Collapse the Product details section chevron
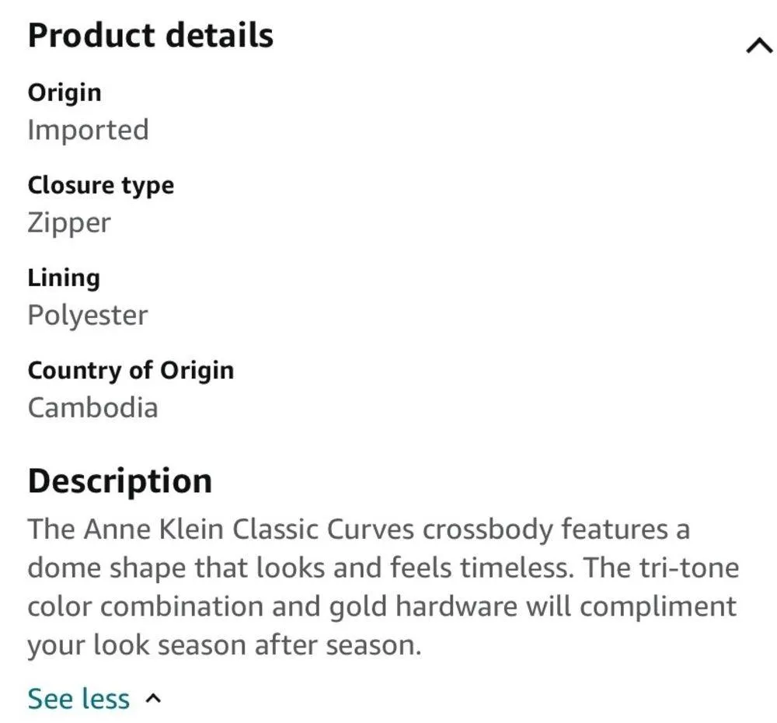777x723 pixels. click(x=759, y=47)
